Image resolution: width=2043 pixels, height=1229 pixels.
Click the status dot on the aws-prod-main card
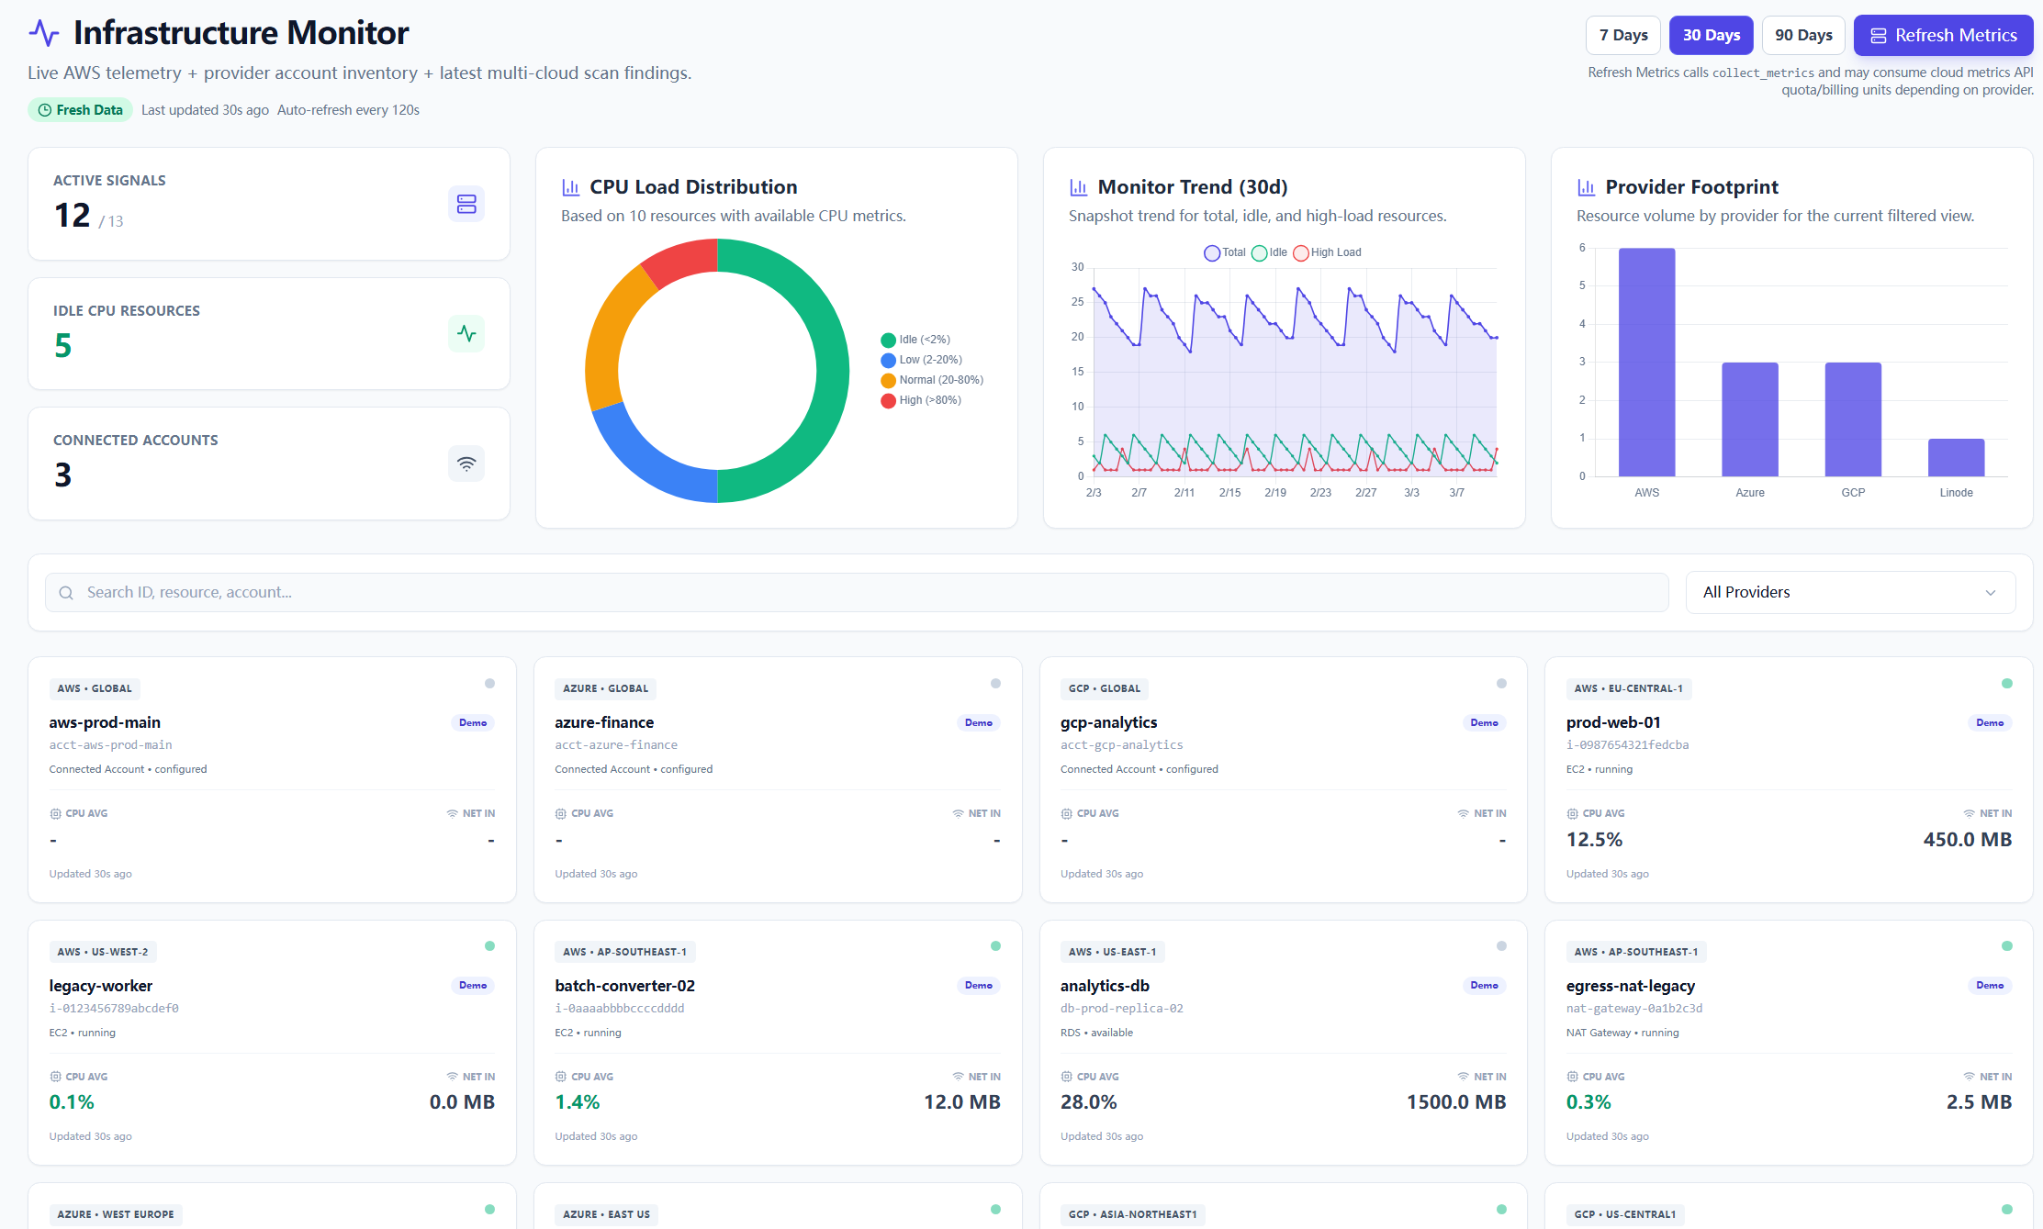(490, 684)
